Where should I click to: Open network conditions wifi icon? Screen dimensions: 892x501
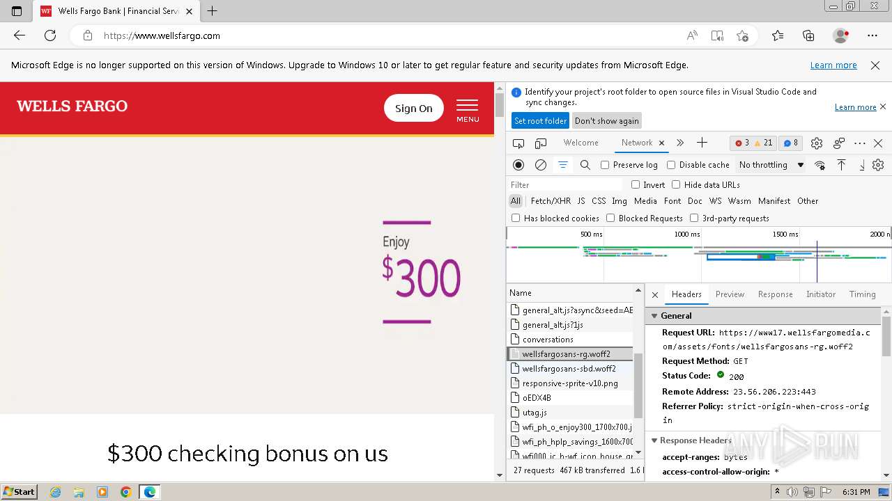pos(820,165)
